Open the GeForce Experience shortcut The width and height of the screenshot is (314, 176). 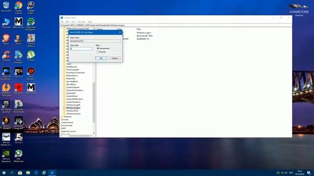pos(6,156)
